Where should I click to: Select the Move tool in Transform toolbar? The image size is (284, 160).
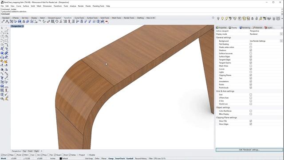[x=3, y=22]
